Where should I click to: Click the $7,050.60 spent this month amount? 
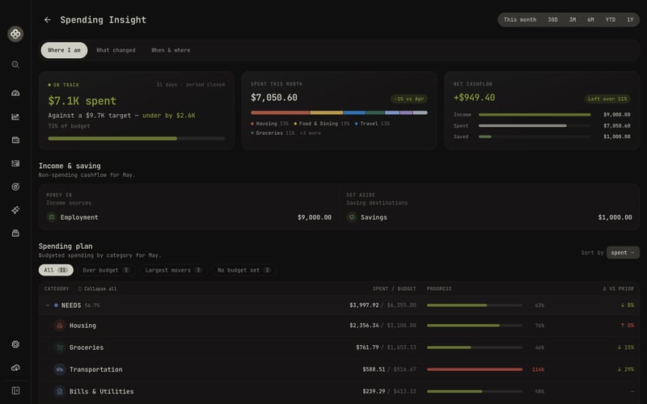click(x=274, y=98)
